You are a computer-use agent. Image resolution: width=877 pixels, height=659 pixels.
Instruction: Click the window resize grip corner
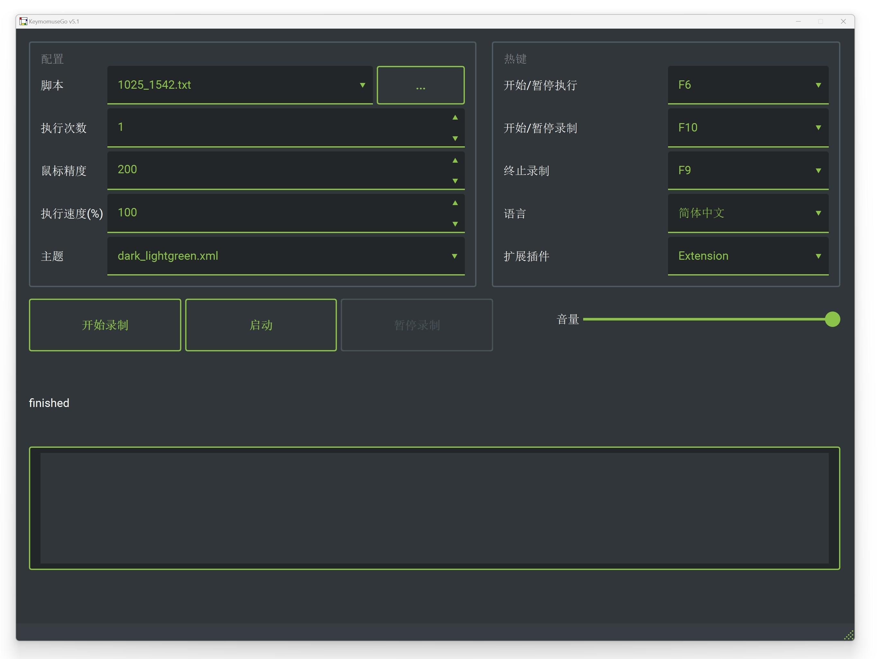pos(849,635)
